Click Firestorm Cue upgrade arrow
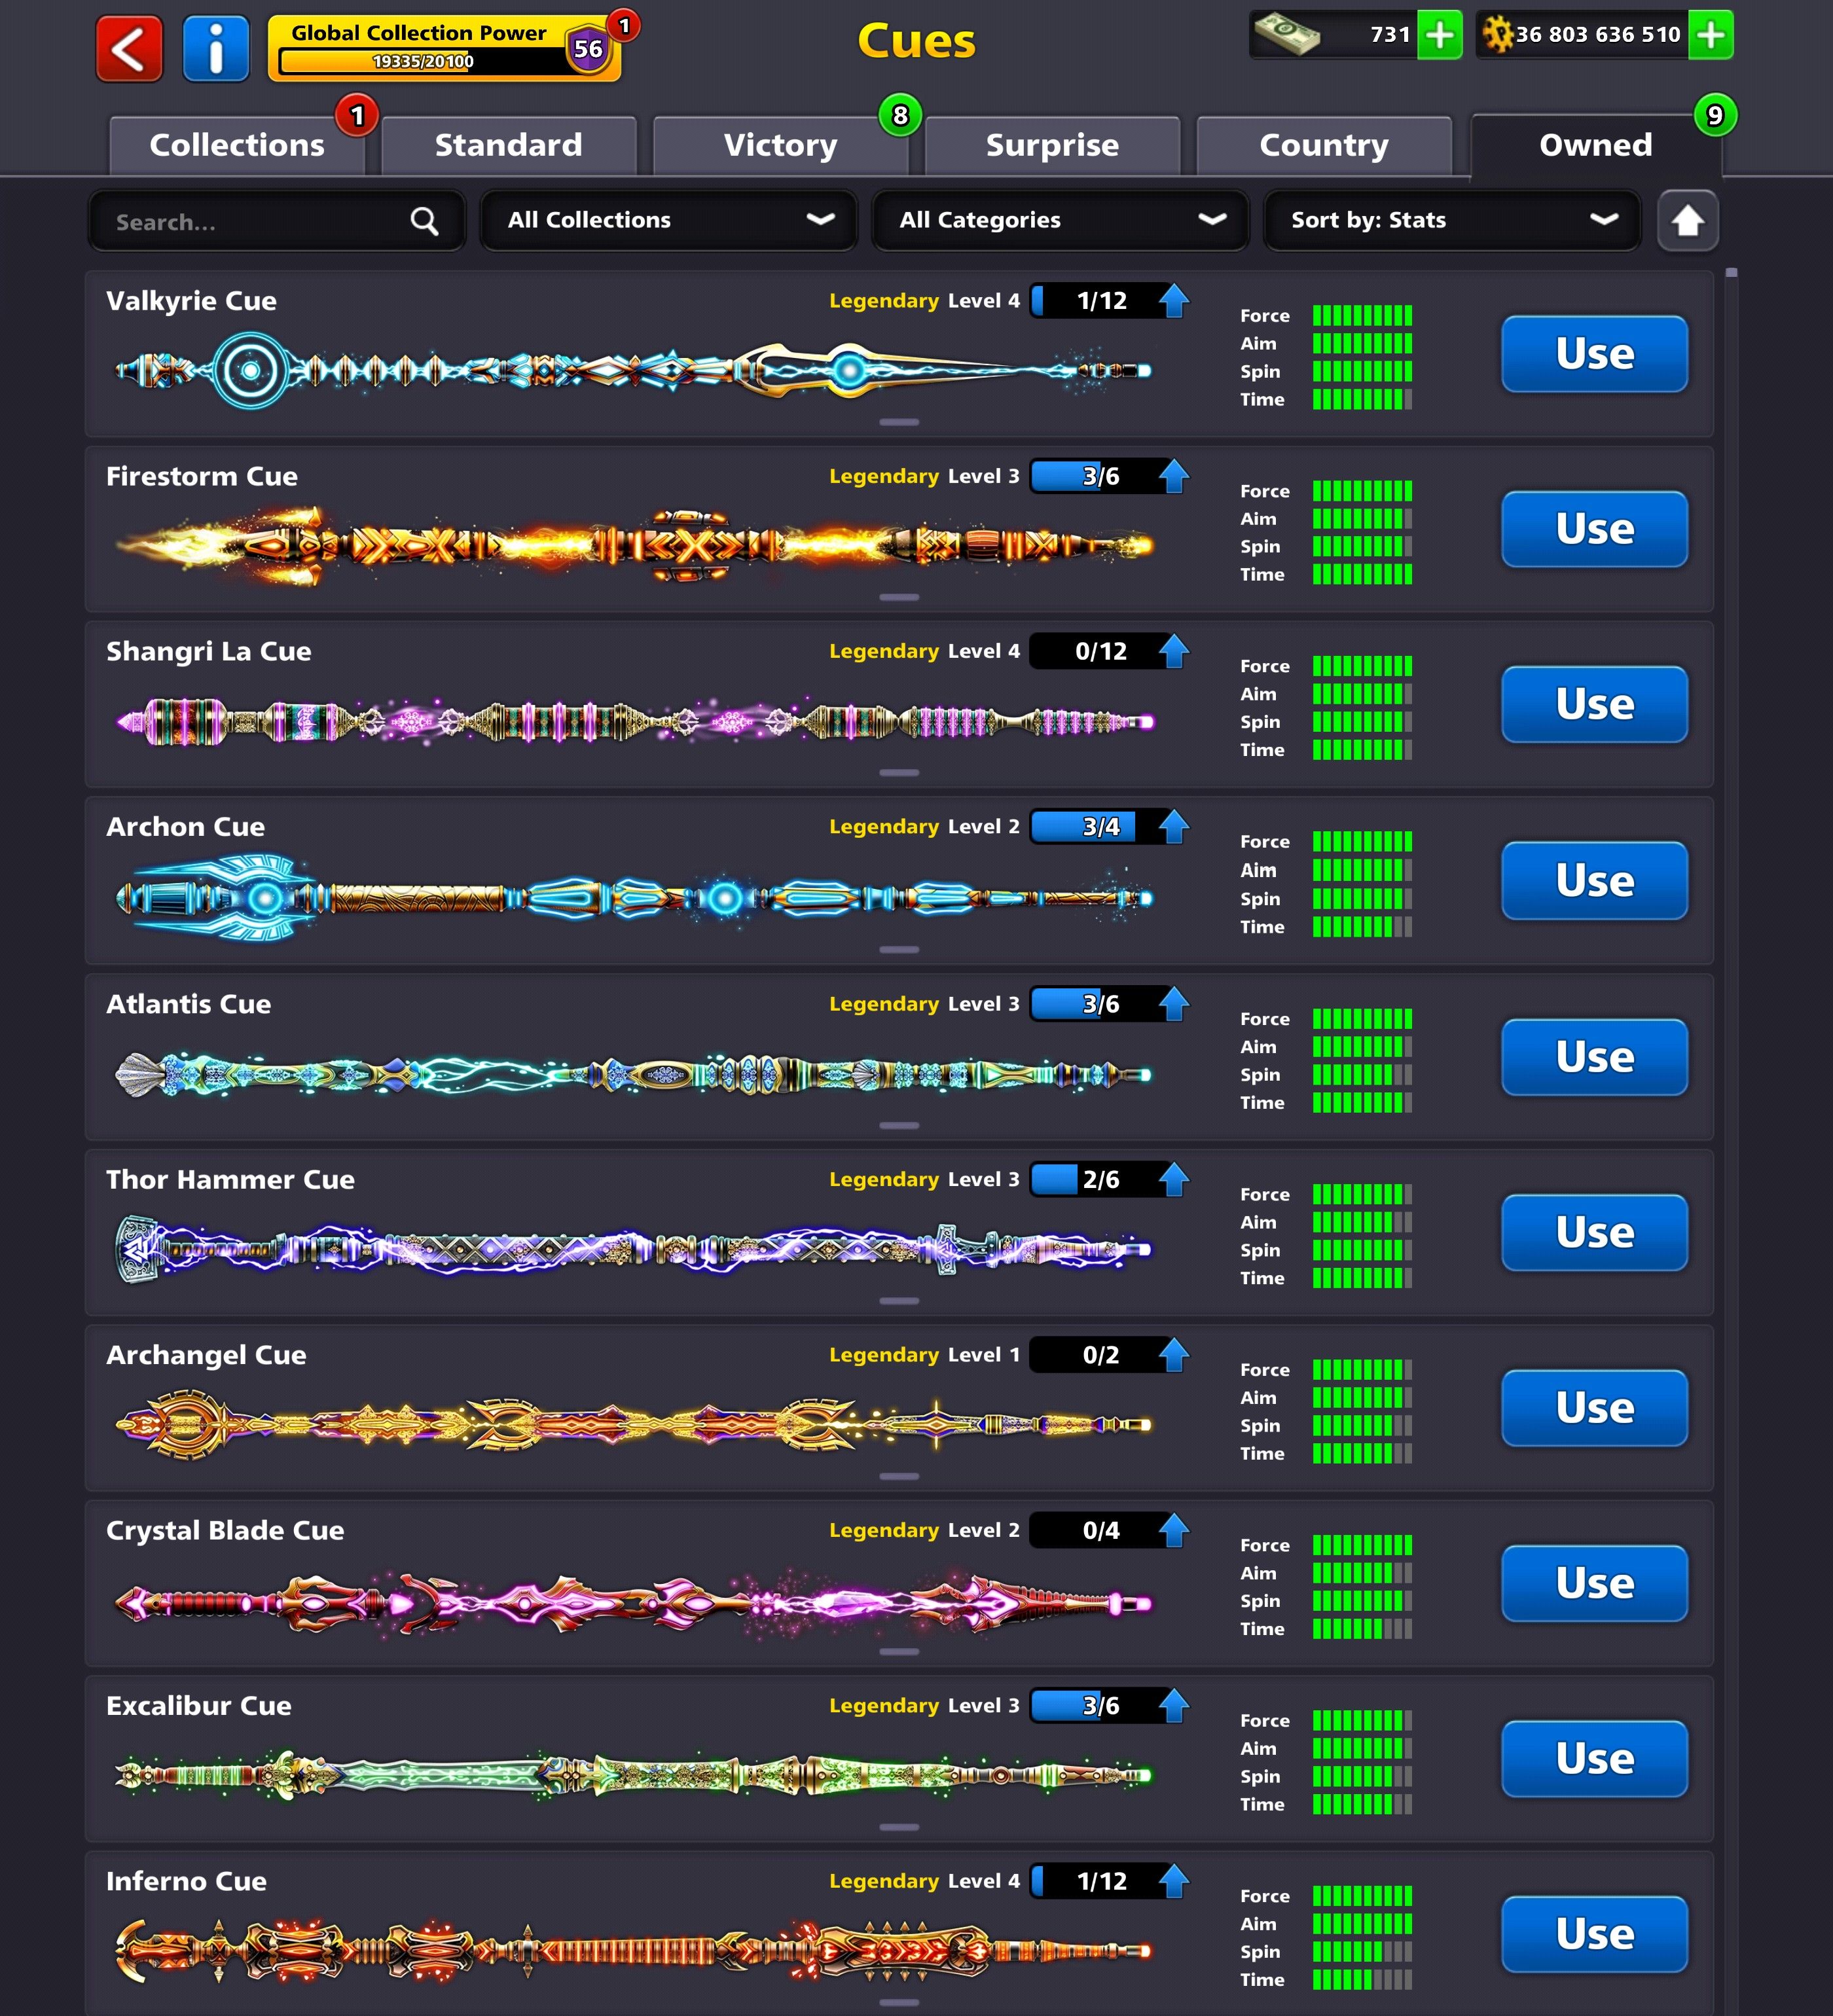The width and height of the screenshot is (1833, 2016). [1174, 476]
